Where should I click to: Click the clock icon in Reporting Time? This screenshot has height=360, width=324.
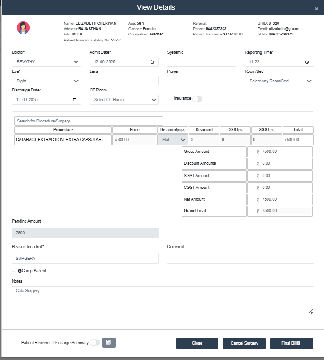click(307, 62)
